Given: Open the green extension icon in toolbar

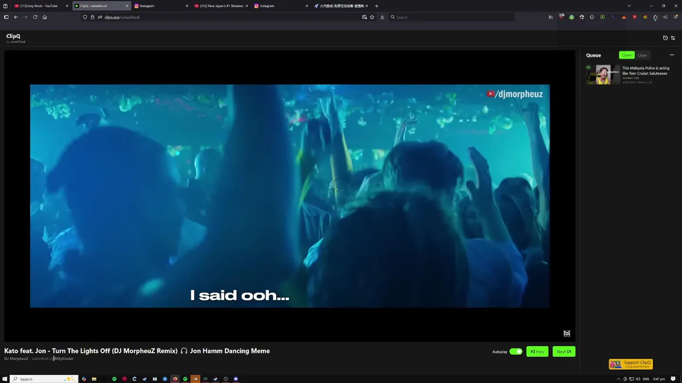Looking at the screenshot, I should point(572,17).
